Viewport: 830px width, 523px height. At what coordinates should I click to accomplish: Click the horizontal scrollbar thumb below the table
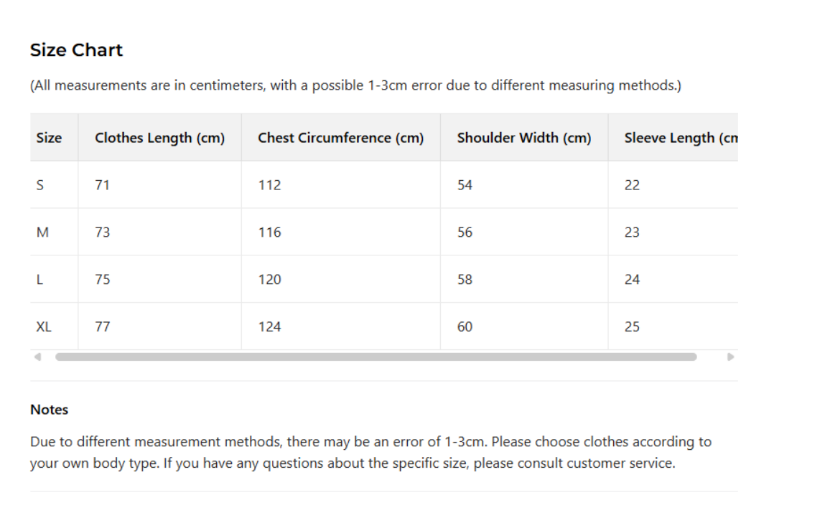point(376,357)
